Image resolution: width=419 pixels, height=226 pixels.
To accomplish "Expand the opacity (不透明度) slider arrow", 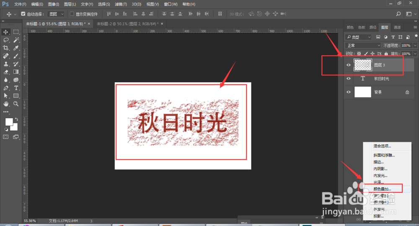I will pos(415,45).
